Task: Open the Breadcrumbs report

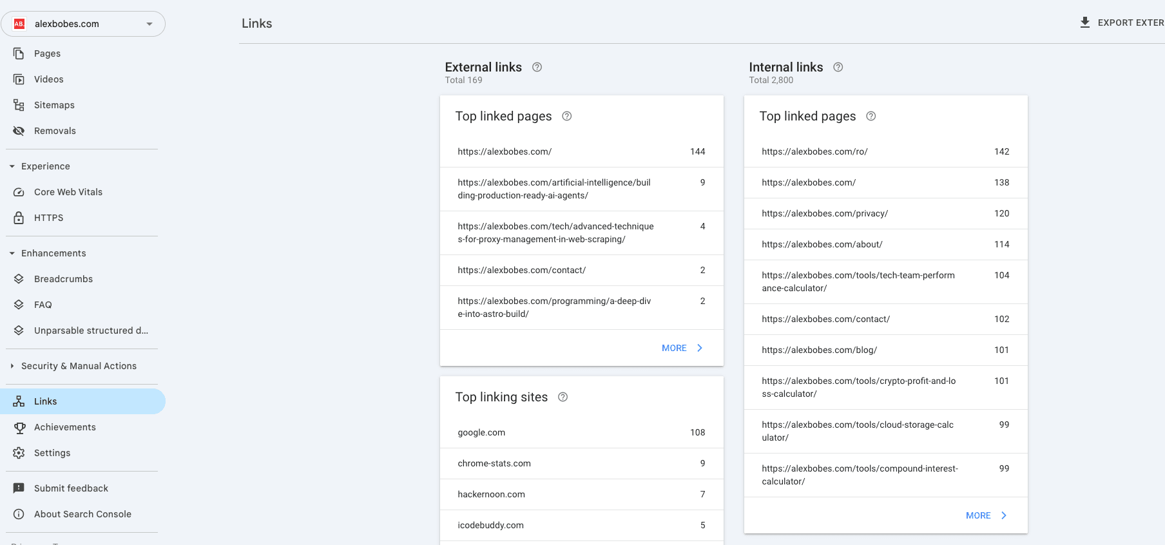Action: pos(63,279)
